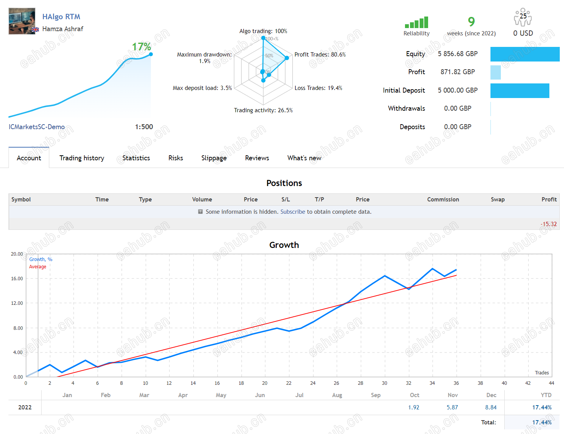This screenshot has height=434, width=564.
Task: Click the 17% growth figure above the mini chart
Action: click(142, 47)
